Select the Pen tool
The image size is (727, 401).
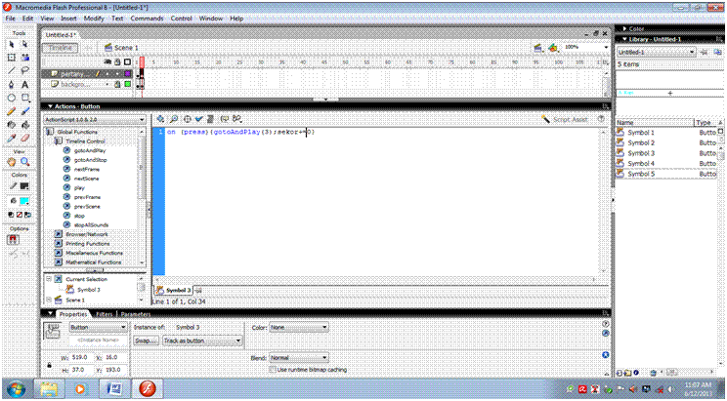[x=12, y=84]
